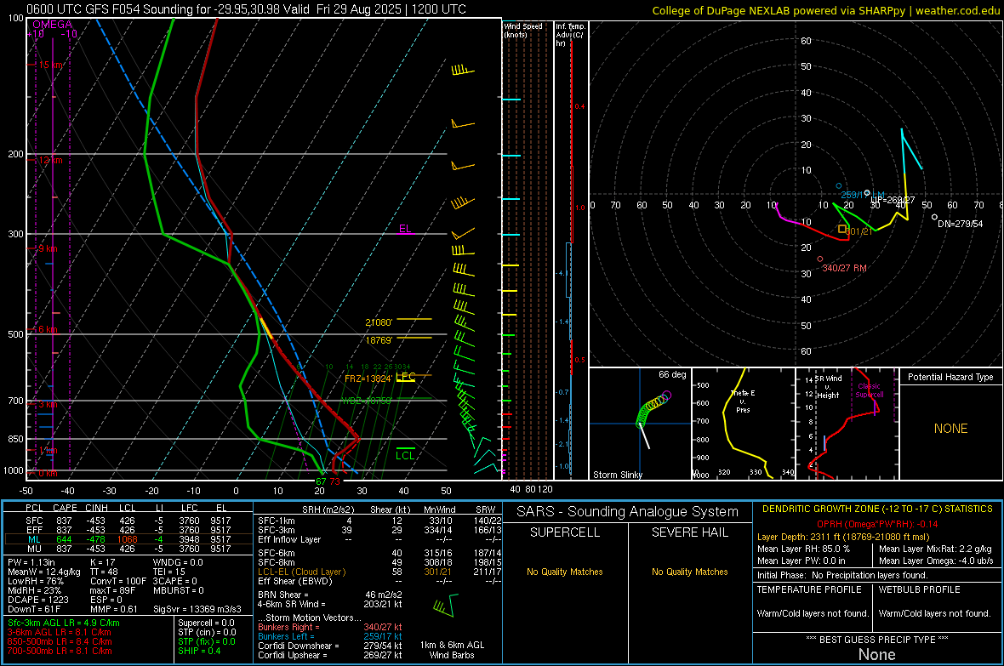Click the Bunkers right-mover circle marker on hodograph
Screen dimensions: 1004x666
tap(820, 259)
